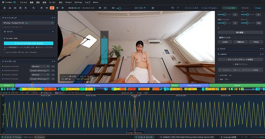Screen dimensions: 265x139
Task: Expand the STATS panel arrow
Action: click(x=263, y=49)
